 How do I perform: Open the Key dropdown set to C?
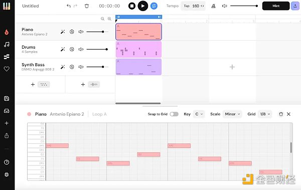point(199,114)
